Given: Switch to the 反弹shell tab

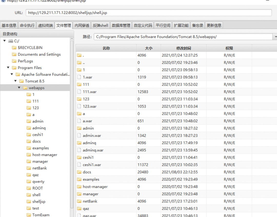Looking at the screenshot, I should click(101, 25).
